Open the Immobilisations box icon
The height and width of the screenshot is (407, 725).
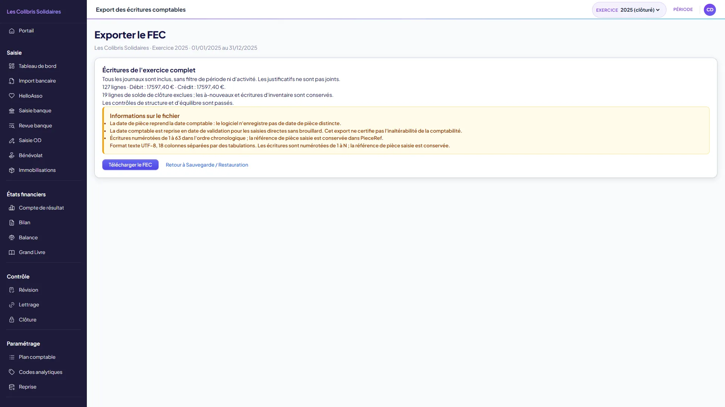coord(12,170)
